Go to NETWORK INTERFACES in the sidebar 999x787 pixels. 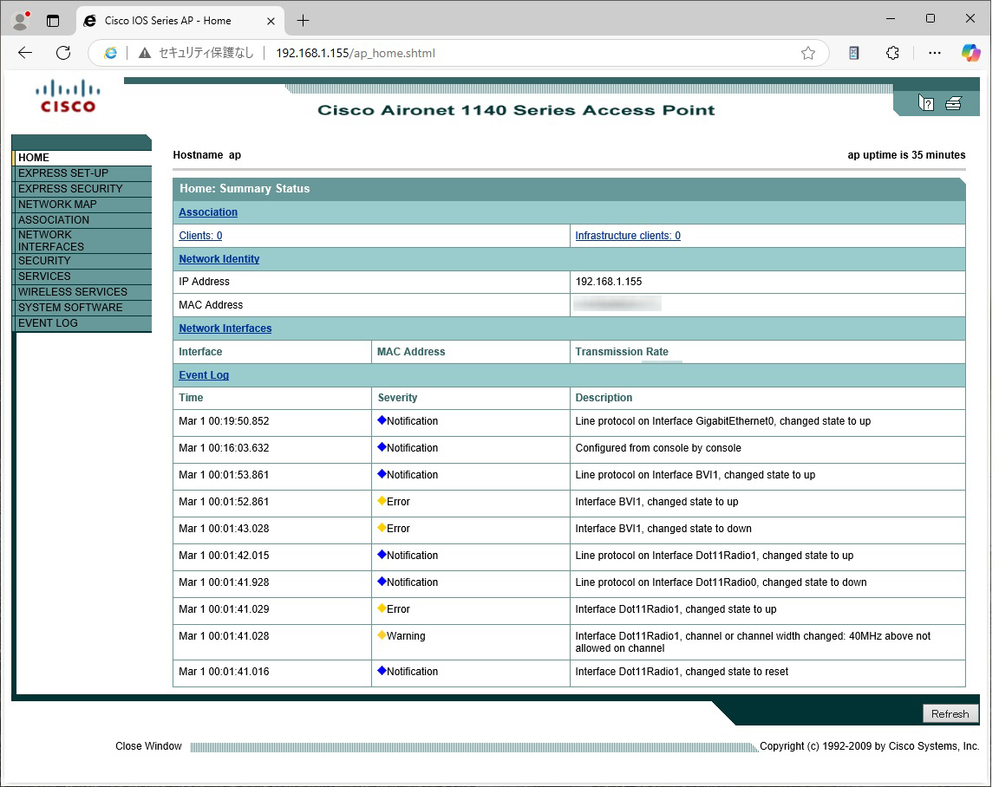[51, 241]
